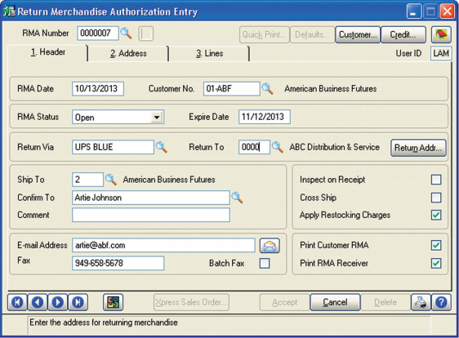Go to the last record
The width and height of the screenshot is (459, 338).
tap(78, 302)
